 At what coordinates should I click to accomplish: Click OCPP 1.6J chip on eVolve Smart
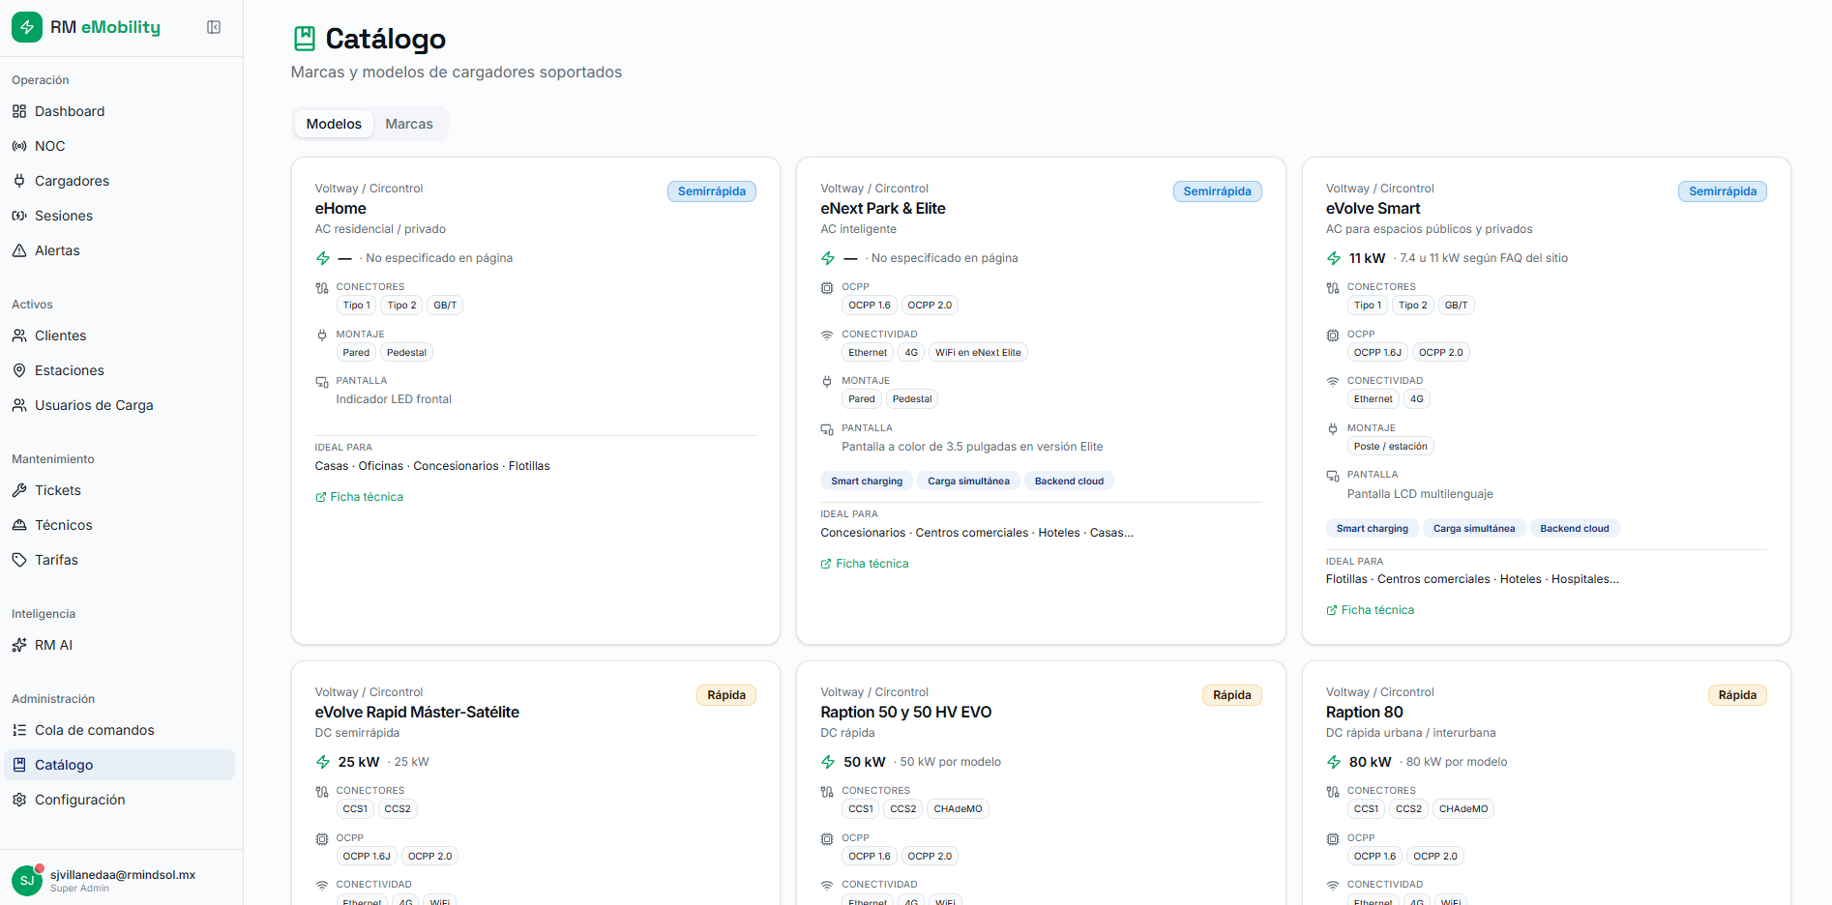tap(1377, 353)
